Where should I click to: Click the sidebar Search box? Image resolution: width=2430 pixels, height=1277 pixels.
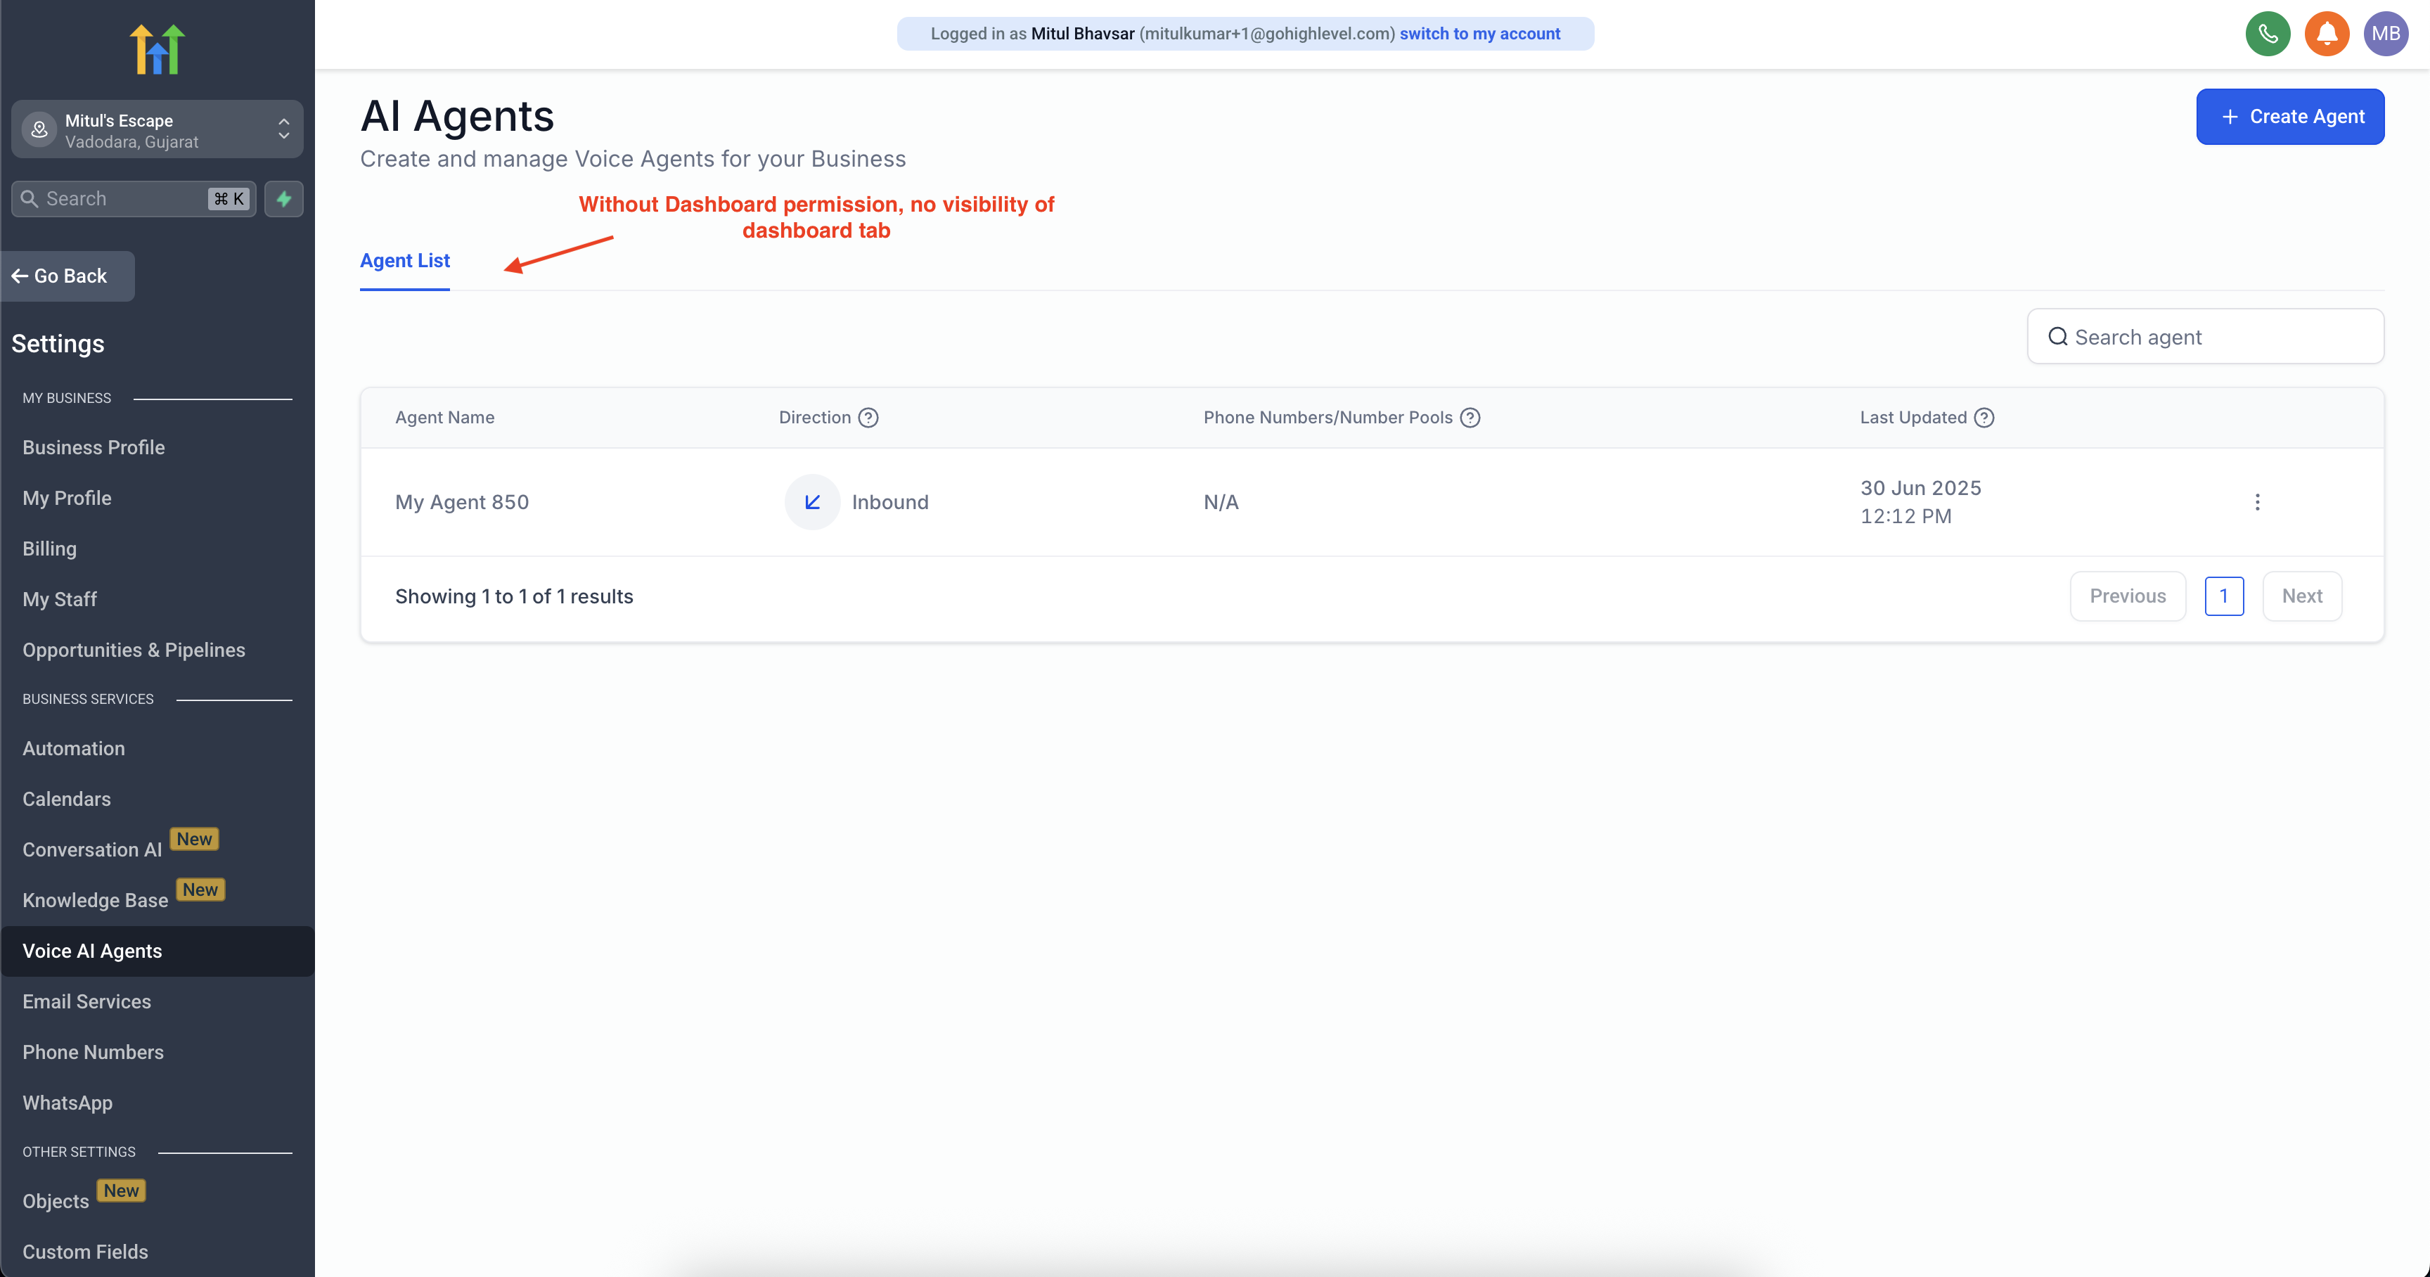pyautogui.click(x=122, y=199)
